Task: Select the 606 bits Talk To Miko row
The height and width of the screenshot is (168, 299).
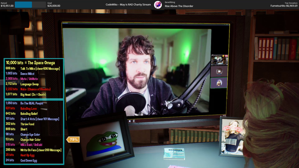Action: [33, 69]
